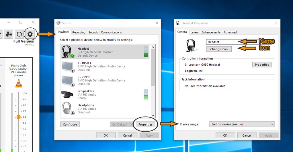This screenshot has width=293, height=152.
Task: Click the Set Default button
Action: [x=120, y=125]
